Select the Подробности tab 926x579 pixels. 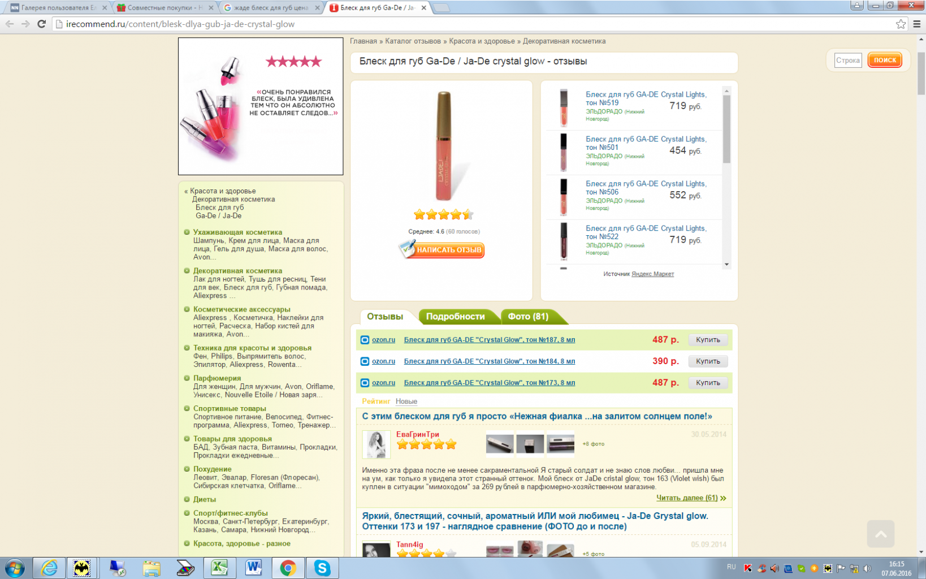(x=456, y=317)
